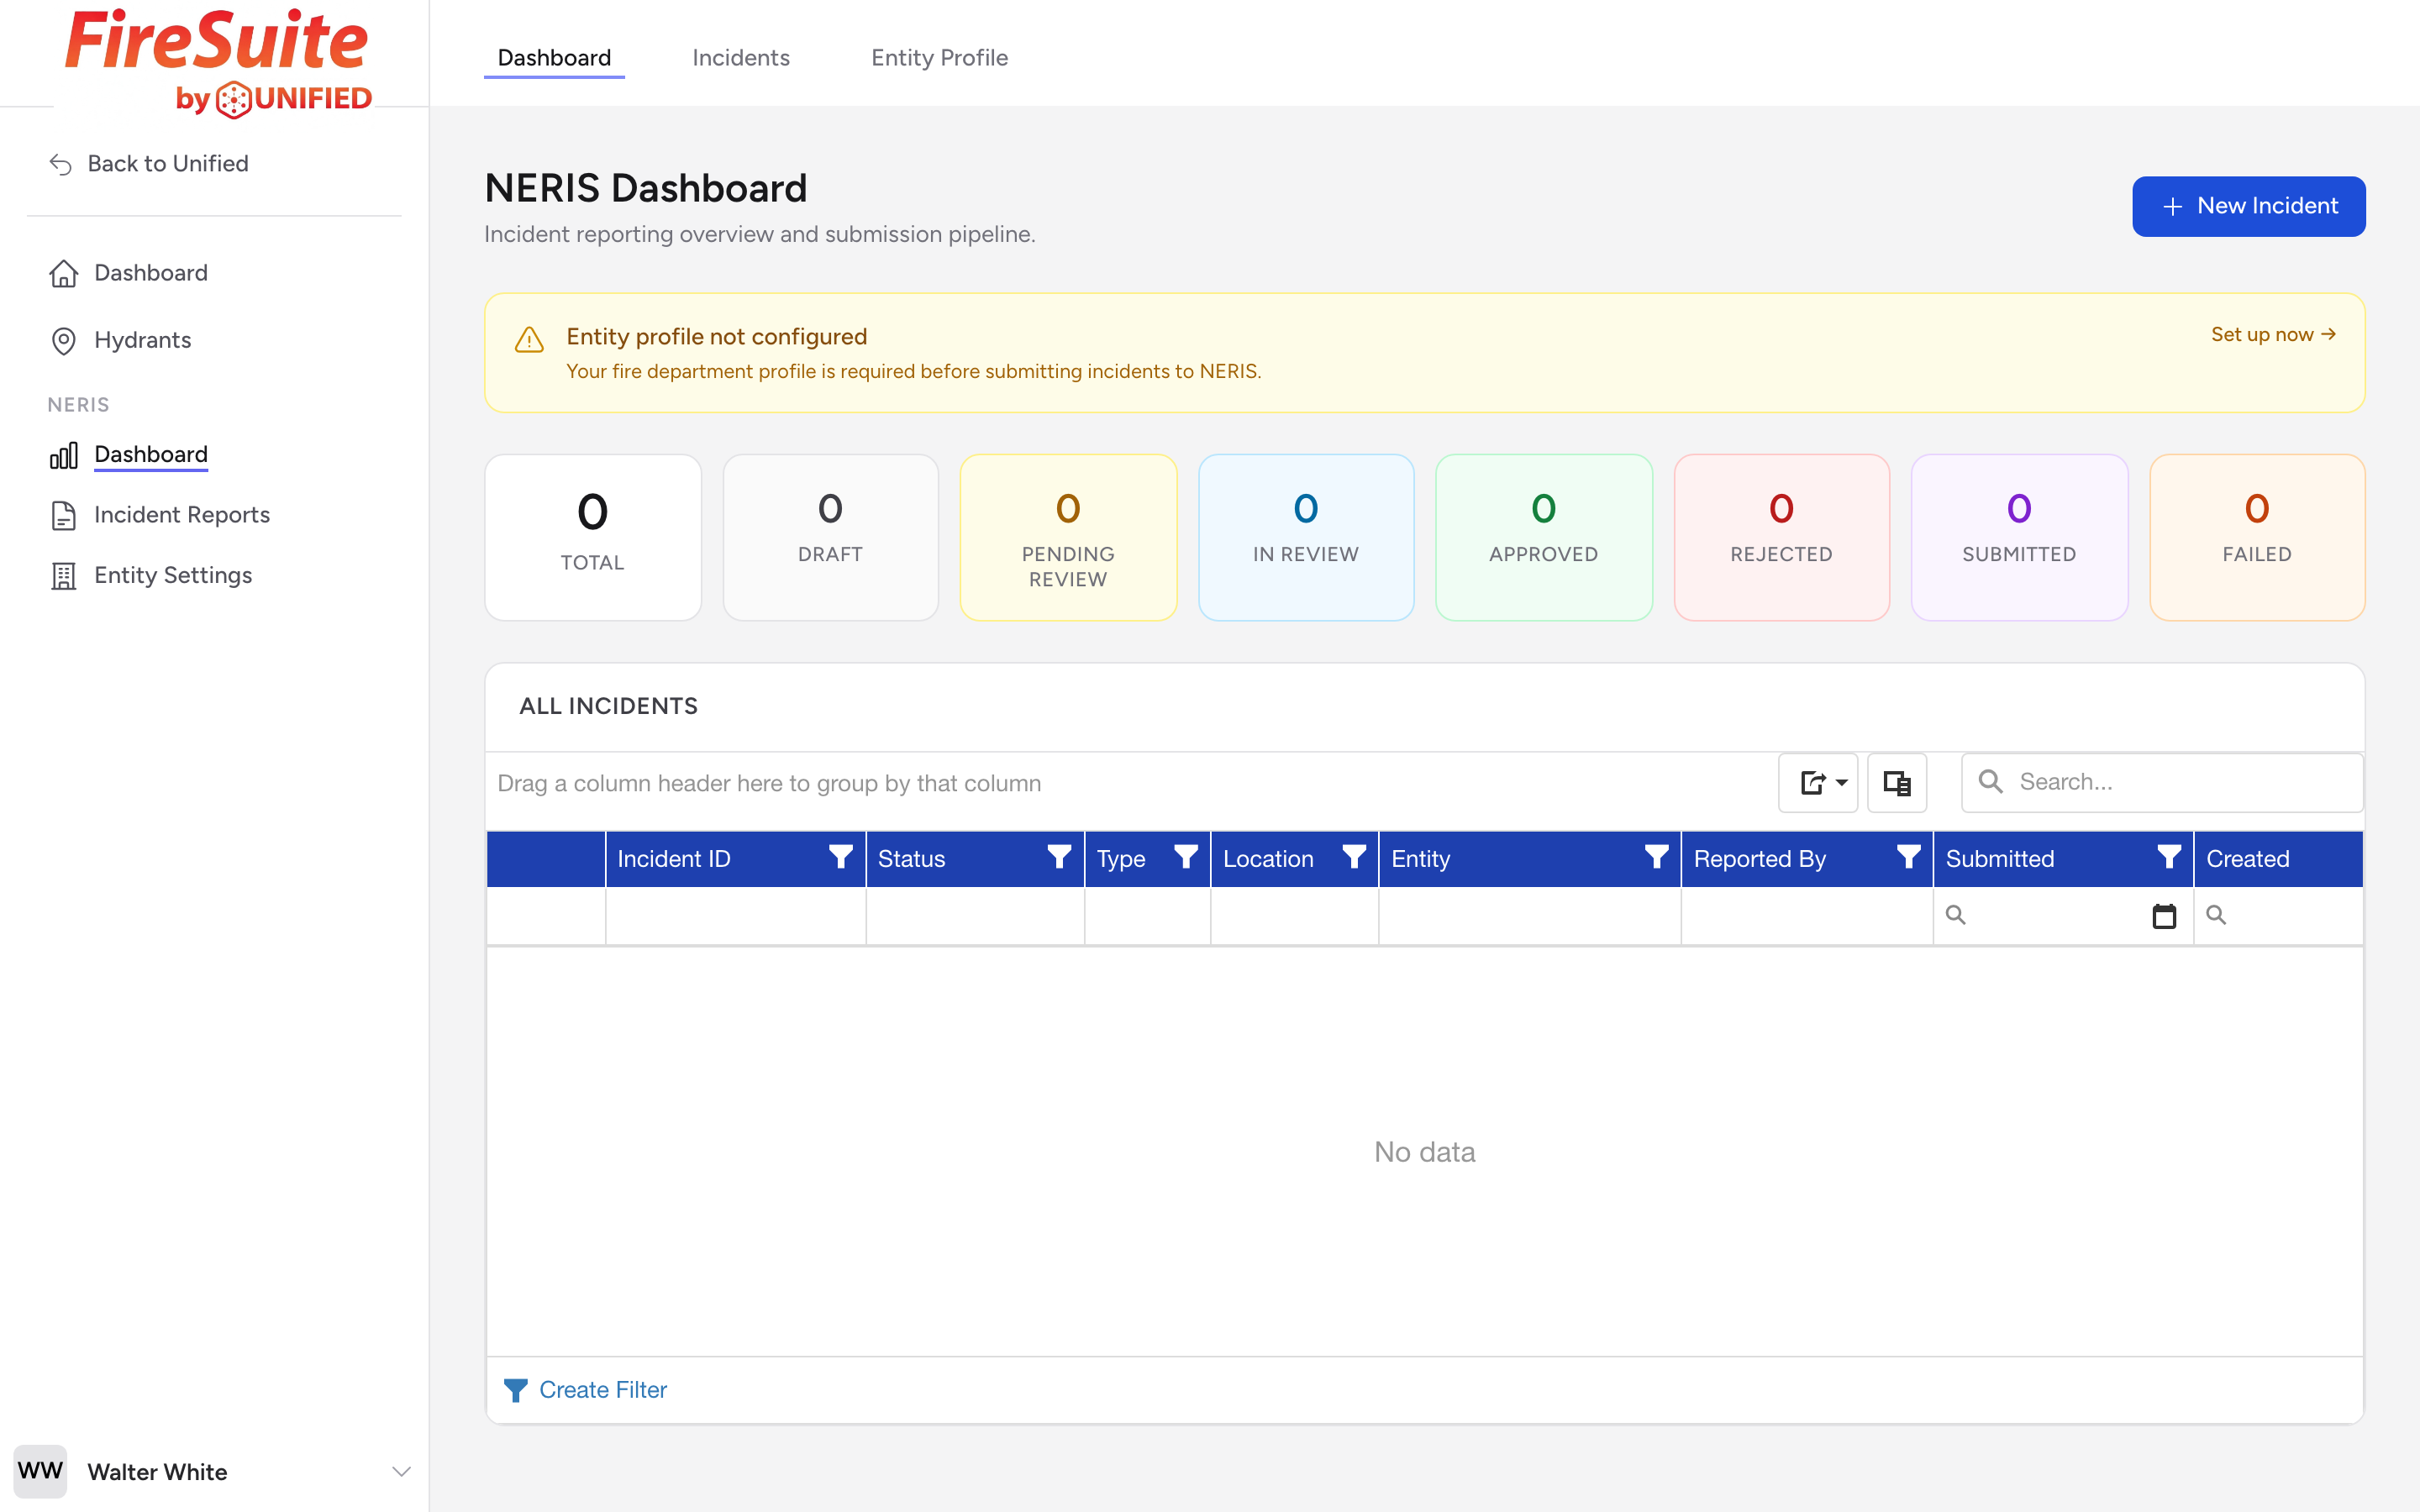Open Hydrants via the map pin icon
Screen dimensions: 2420x1512
(x=64, y=341)
